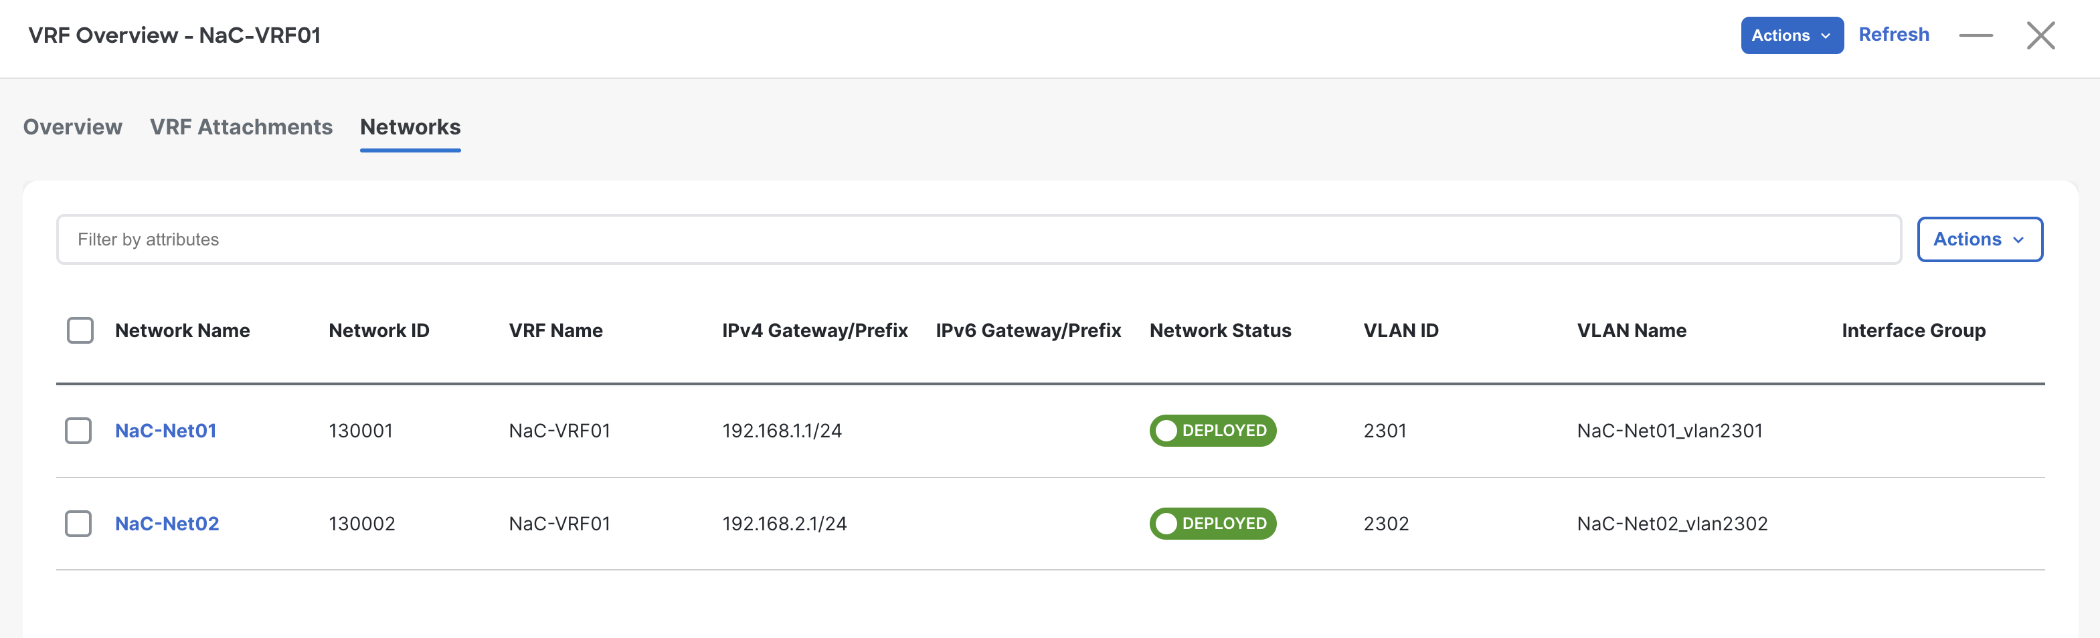Click the DEPLOYED status badge for NaC-Net01
Viewport: 2100px width, 638px height.
point(1213,431)
